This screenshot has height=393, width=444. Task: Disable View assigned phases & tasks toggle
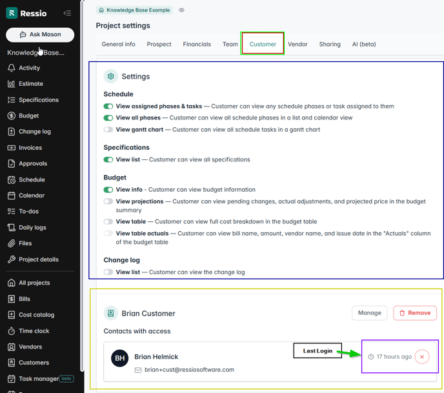108,106
